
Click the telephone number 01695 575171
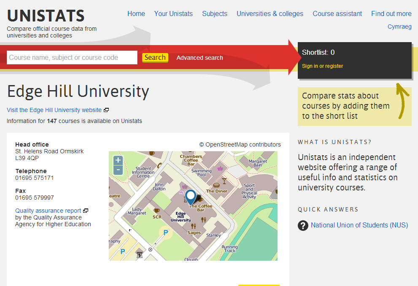35,178
